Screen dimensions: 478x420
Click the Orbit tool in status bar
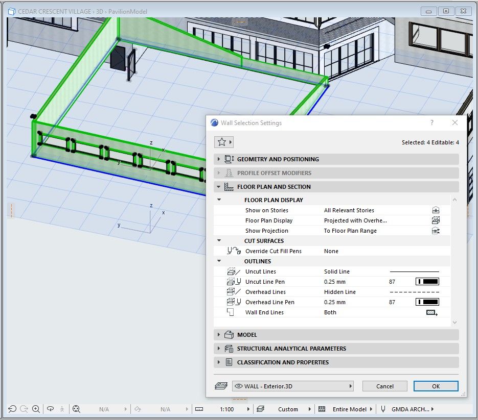pyautogui.click(x=50, y=409)
